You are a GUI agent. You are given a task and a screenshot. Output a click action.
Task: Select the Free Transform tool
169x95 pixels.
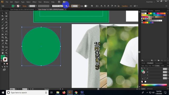[x=6, y=35]
